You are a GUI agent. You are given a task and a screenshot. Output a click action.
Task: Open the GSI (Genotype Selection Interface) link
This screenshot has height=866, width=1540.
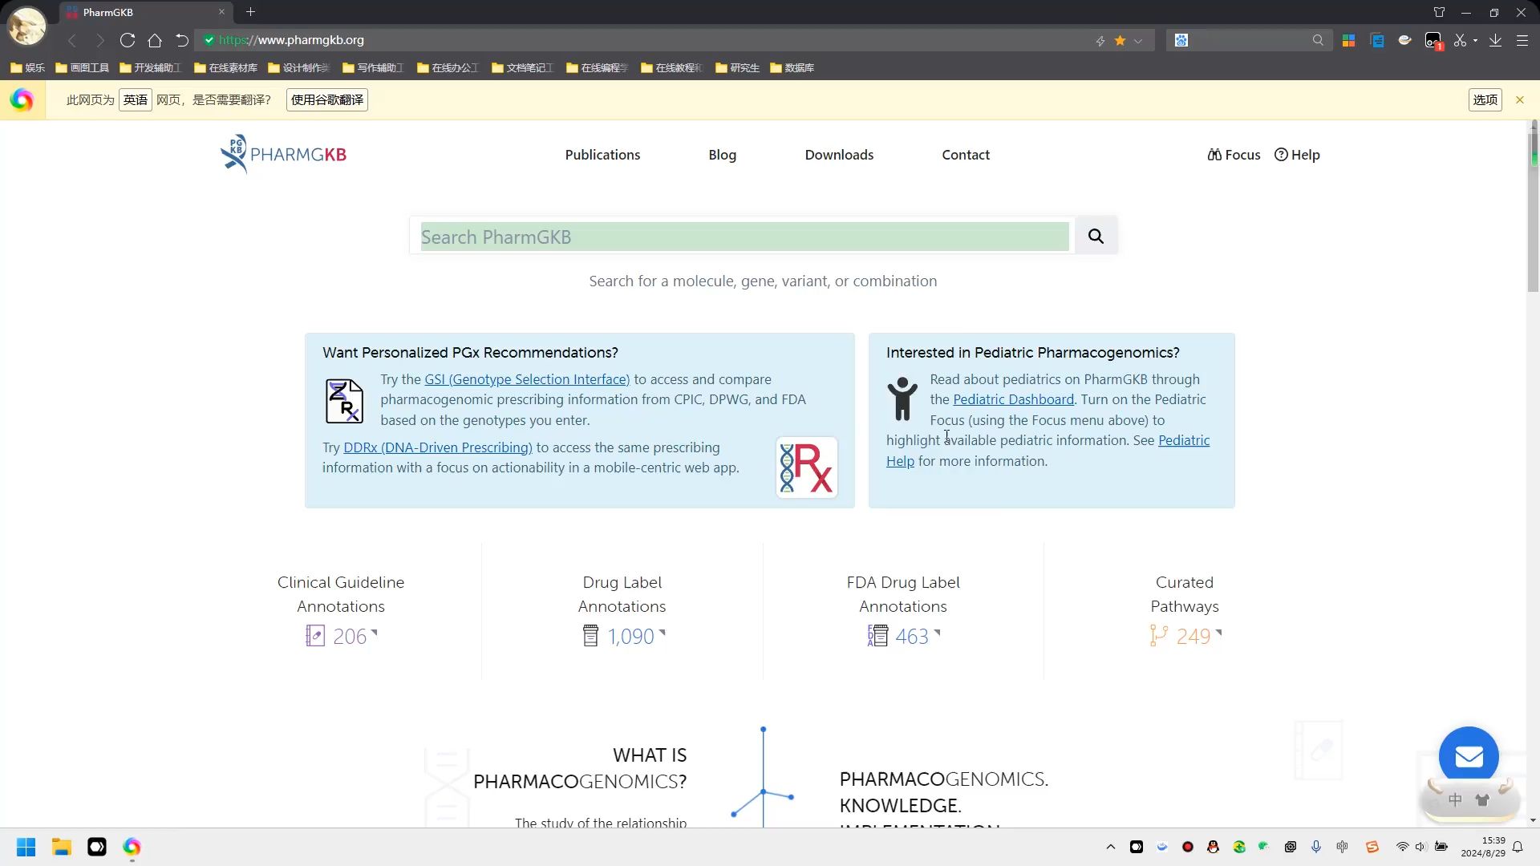527,379
